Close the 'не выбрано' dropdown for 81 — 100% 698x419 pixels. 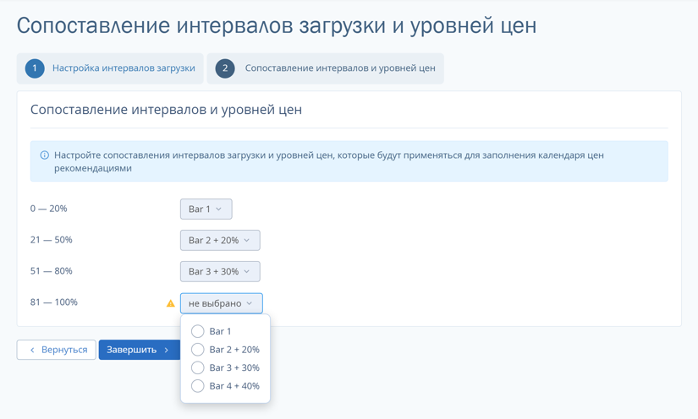[221, 303]
